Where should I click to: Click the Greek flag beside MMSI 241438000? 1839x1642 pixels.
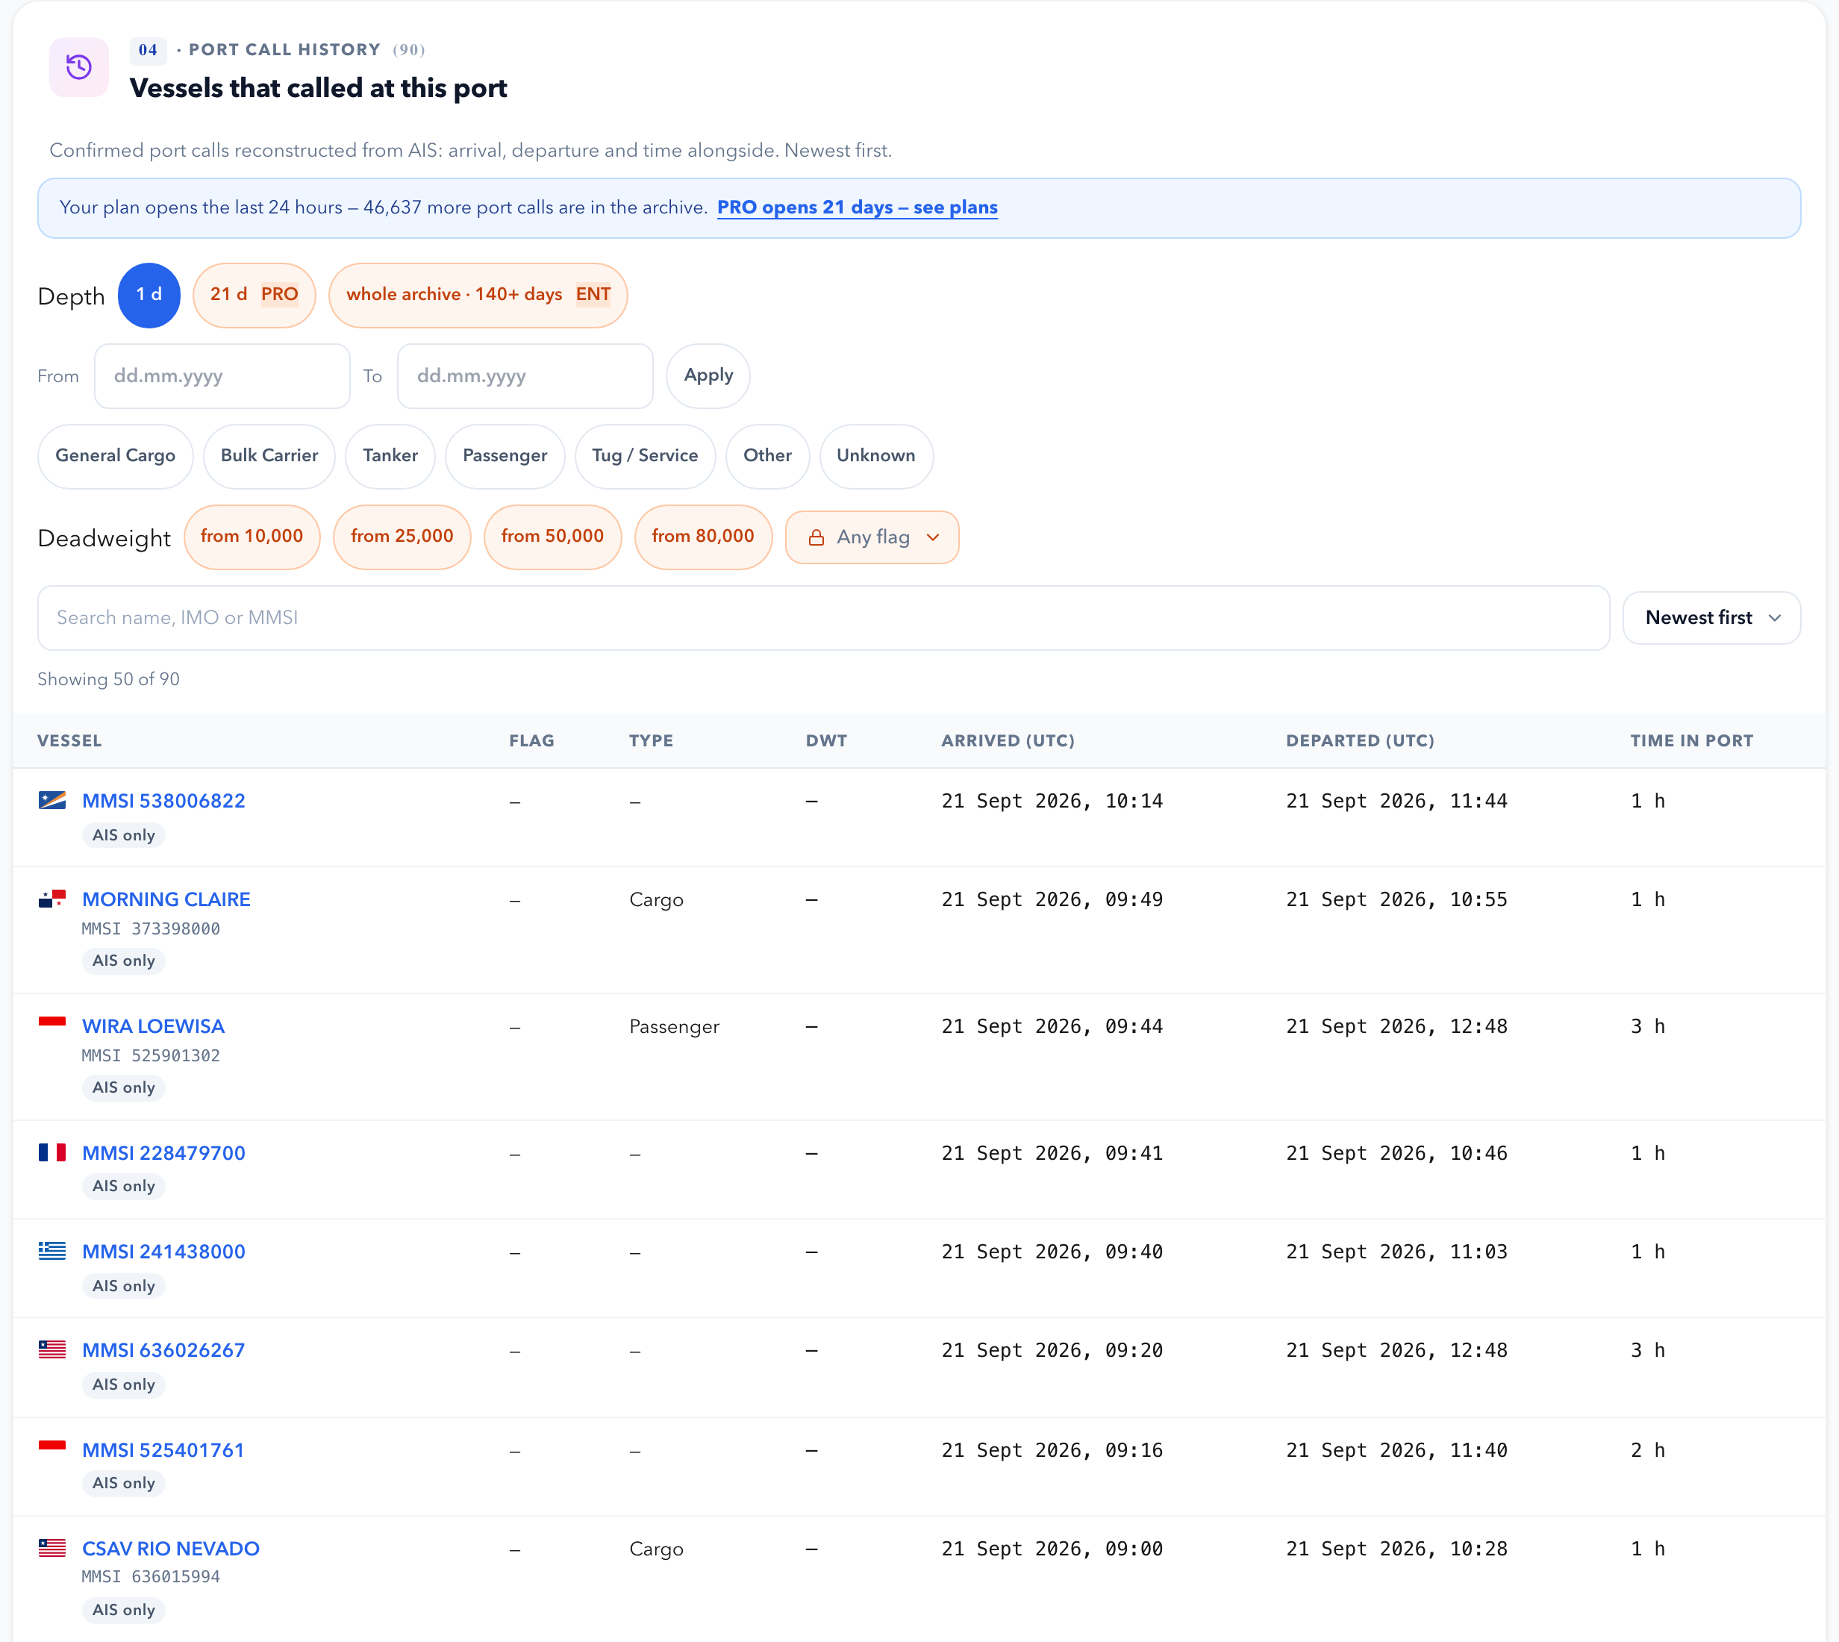coord(52,1252)
